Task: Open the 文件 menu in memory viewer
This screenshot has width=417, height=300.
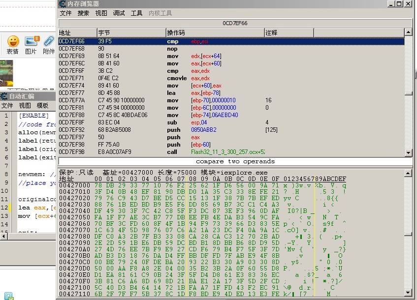Action: (x=65, y=13)
